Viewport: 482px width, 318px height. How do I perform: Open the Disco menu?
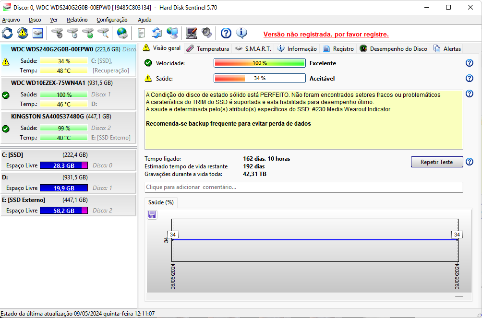coord(35,20)
